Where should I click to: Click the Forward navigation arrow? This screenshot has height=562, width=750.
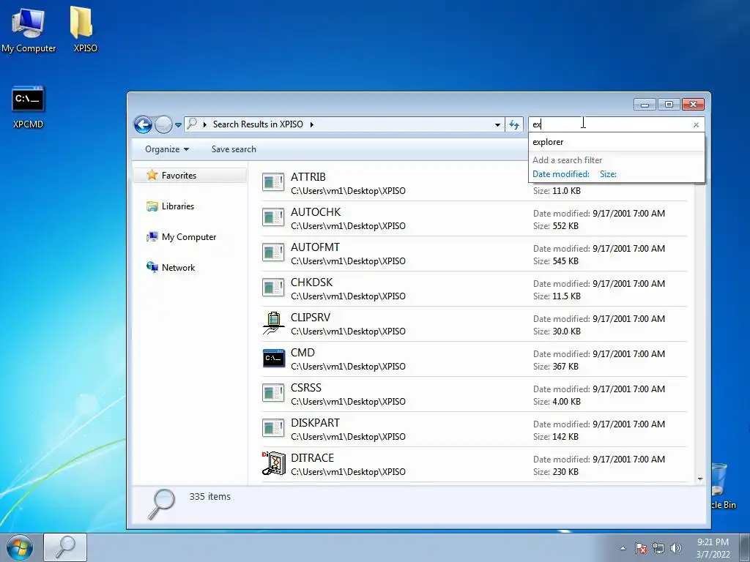[163, 124]
